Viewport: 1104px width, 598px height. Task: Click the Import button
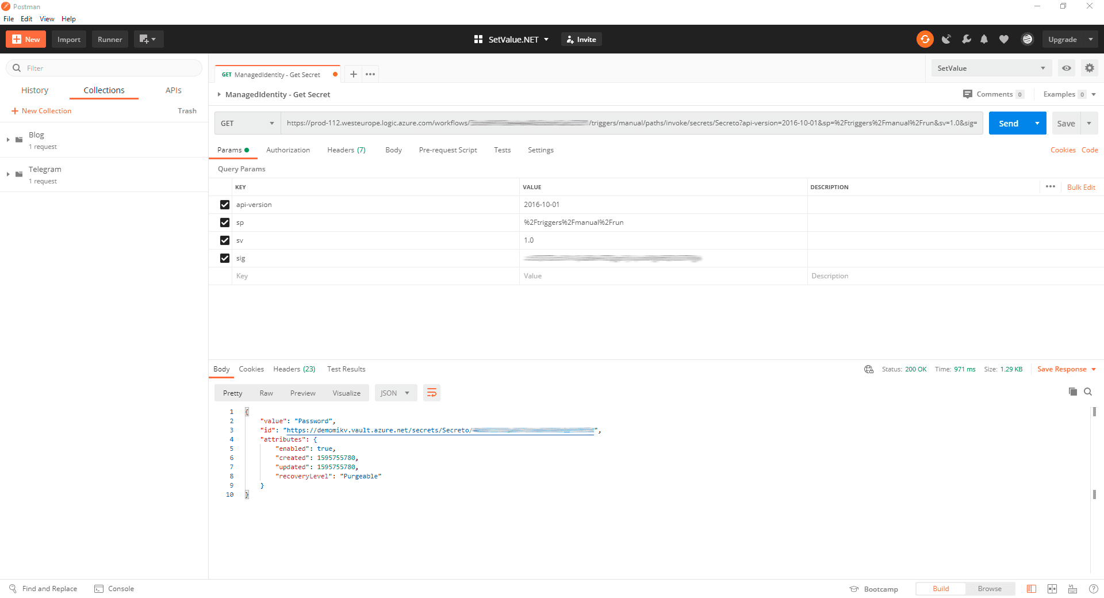pyautogui.click(x=69, y=39)
